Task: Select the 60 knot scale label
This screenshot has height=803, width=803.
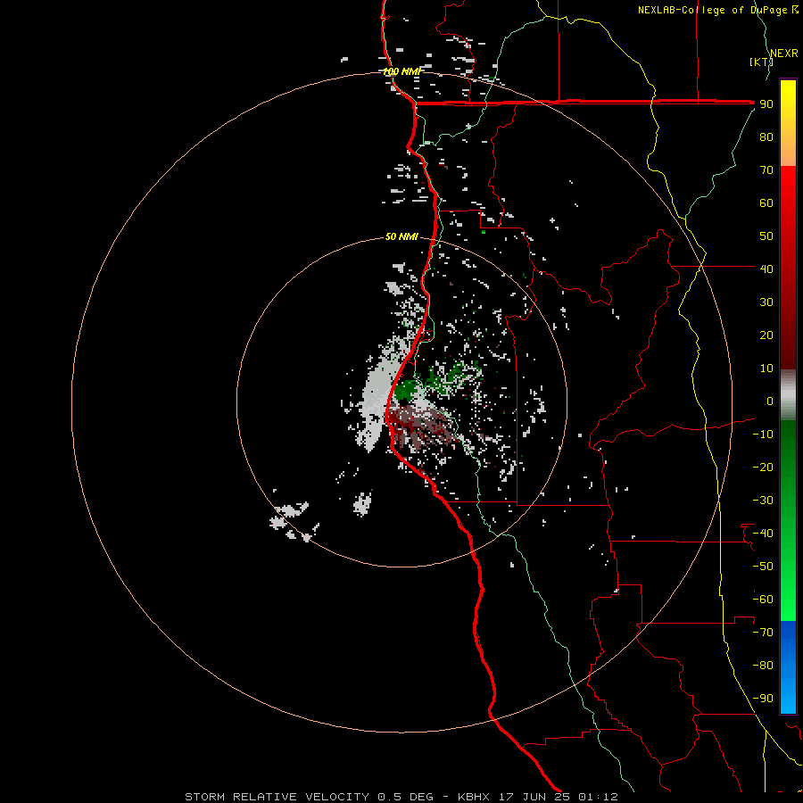Action: point(766,203)
